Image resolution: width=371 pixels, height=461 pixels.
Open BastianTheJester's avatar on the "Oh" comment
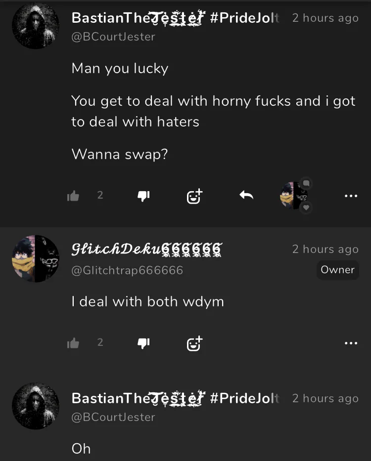(36, 406)
